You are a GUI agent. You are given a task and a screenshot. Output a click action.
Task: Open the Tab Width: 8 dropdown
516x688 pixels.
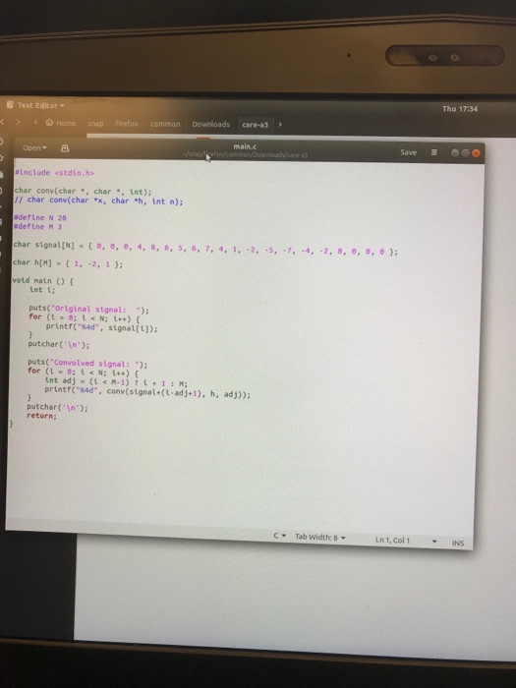tap(319, 537)
